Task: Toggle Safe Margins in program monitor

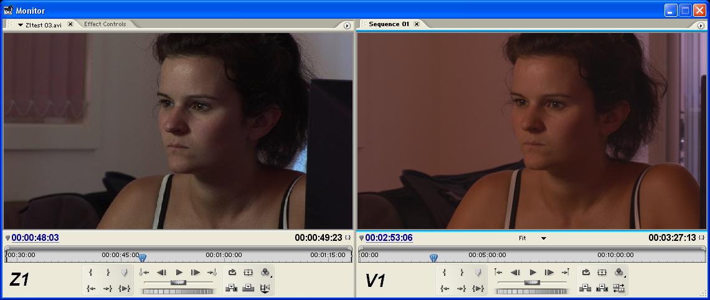Action: pyautogui.click(x=602, y=273)
